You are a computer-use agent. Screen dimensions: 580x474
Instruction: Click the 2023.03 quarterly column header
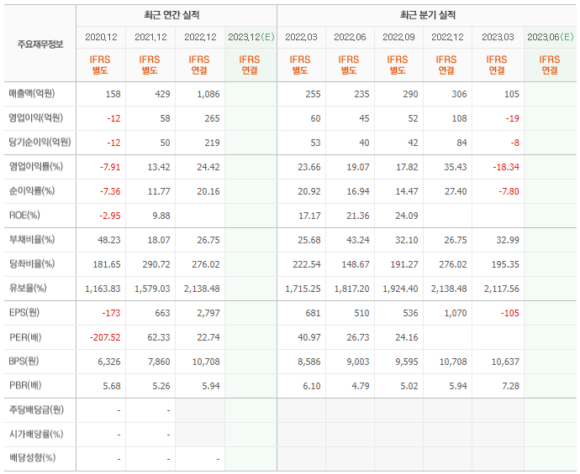498,37
